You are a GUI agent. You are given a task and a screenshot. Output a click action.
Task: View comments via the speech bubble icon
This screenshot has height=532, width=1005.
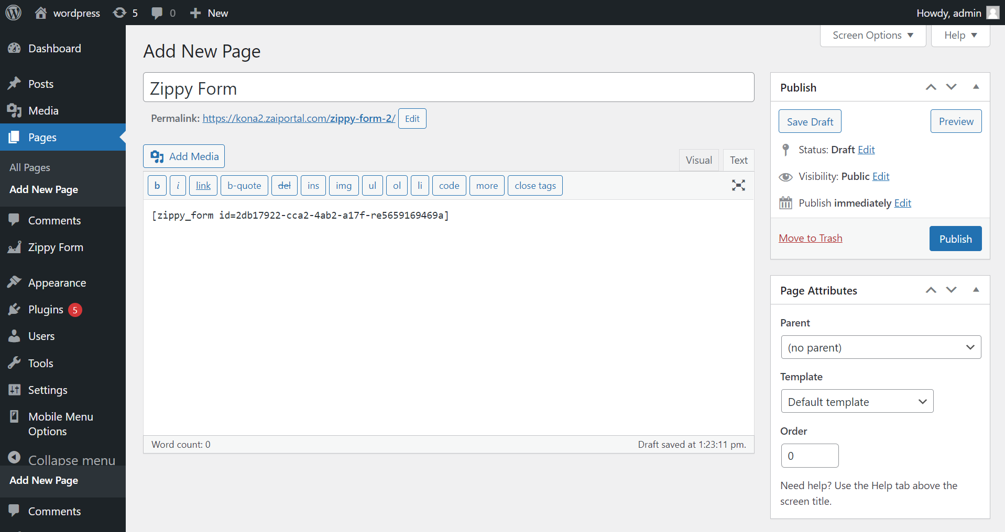pyautogui.click(x=157, y=13)
